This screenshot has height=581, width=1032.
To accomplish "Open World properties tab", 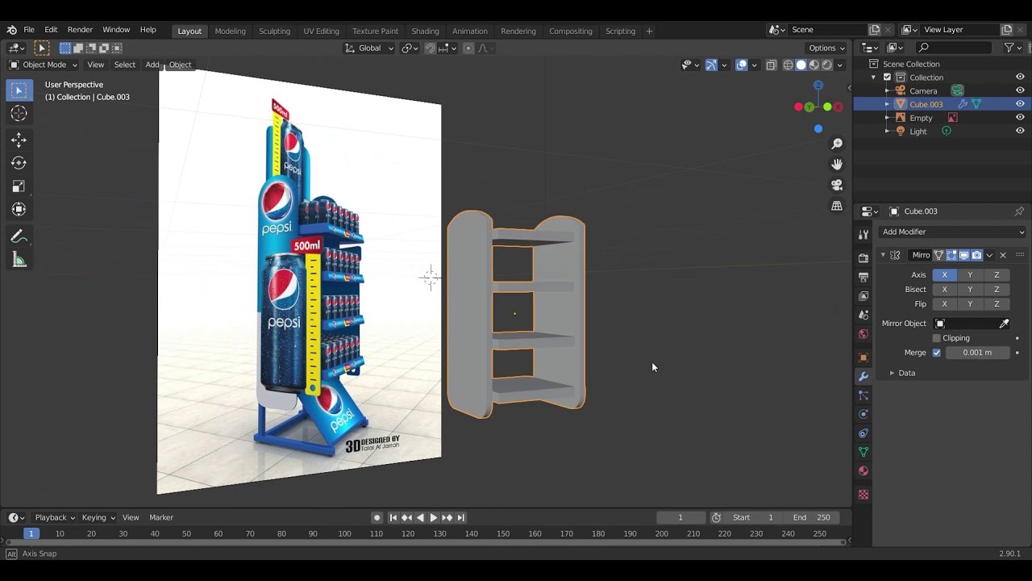I will click(863, 334).
